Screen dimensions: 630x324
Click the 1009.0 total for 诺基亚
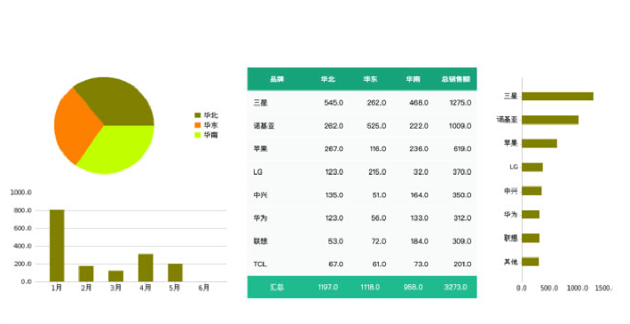click(460, 126)
